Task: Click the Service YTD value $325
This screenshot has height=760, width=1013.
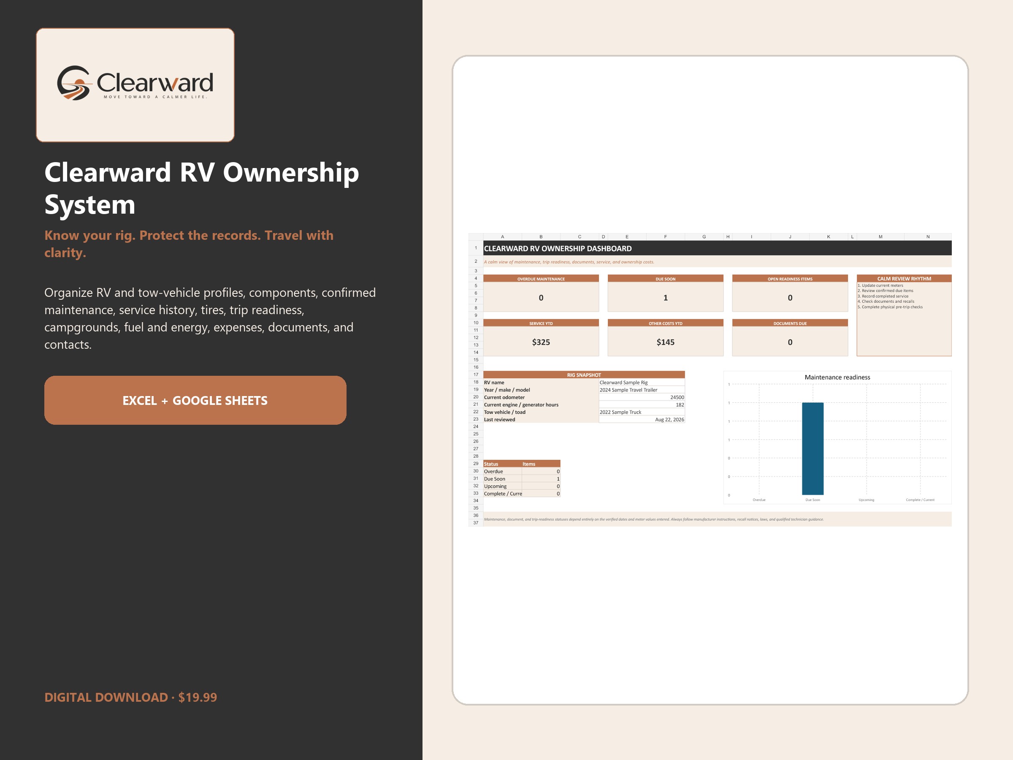Action: pyautogui.click(x=541, y=342)
